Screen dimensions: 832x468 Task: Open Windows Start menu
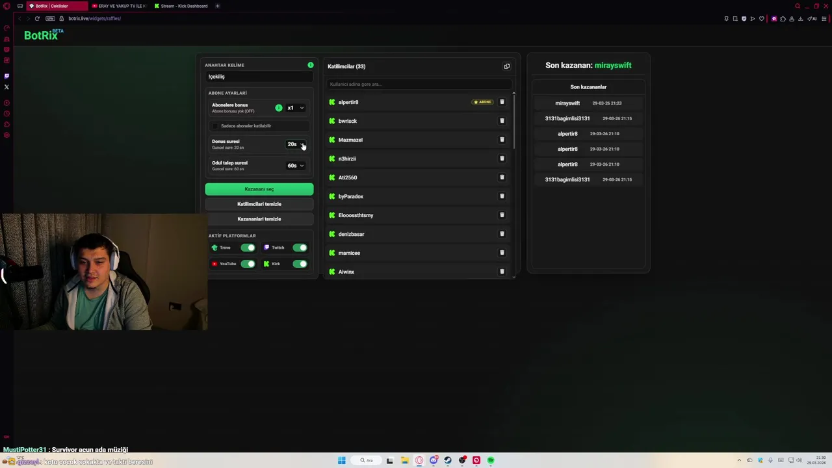point(341,460)
